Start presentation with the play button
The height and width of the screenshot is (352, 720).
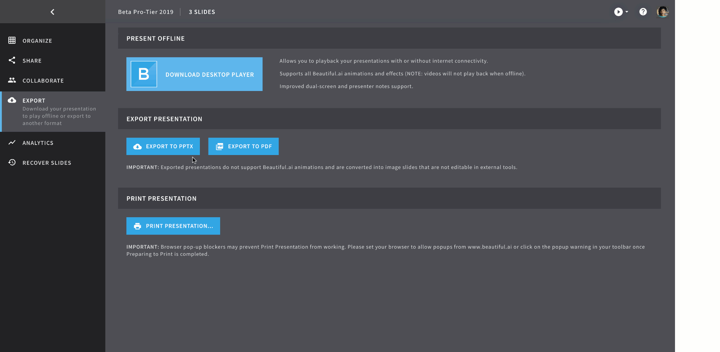click(x=618, y=12)
